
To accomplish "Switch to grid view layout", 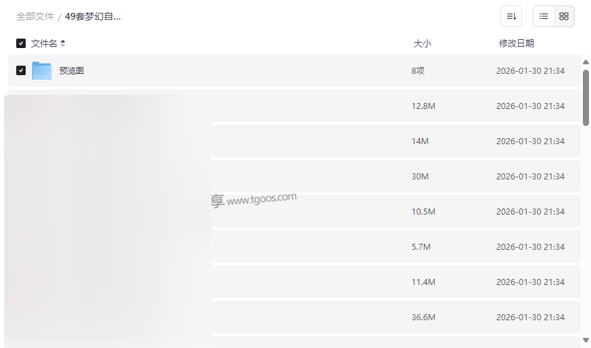I will [x=564, y=16].
